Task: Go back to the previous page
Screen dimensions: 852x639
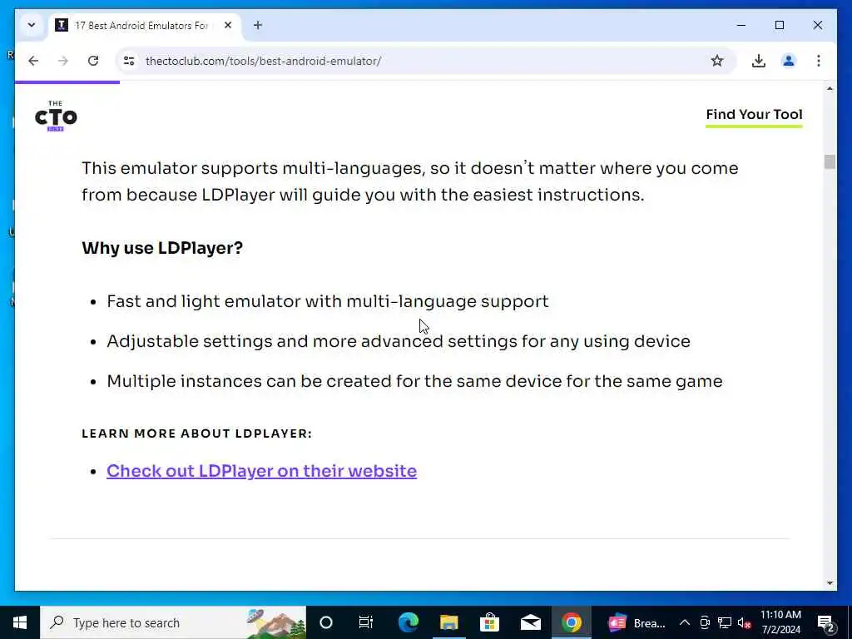Action: point(33,61)
